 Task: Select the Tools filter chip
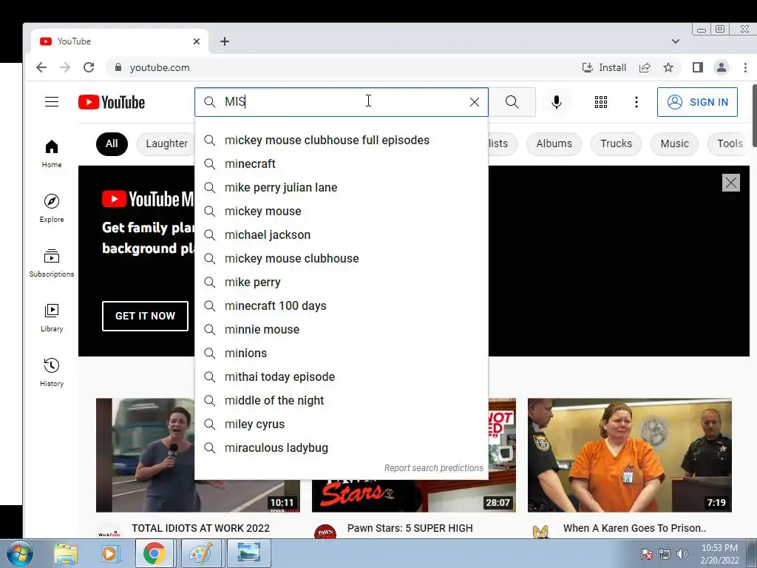coord(730,144)
